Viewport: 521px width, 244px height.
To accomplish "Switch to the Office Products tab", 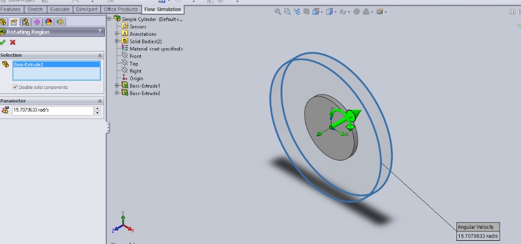I will coord(120,9).
